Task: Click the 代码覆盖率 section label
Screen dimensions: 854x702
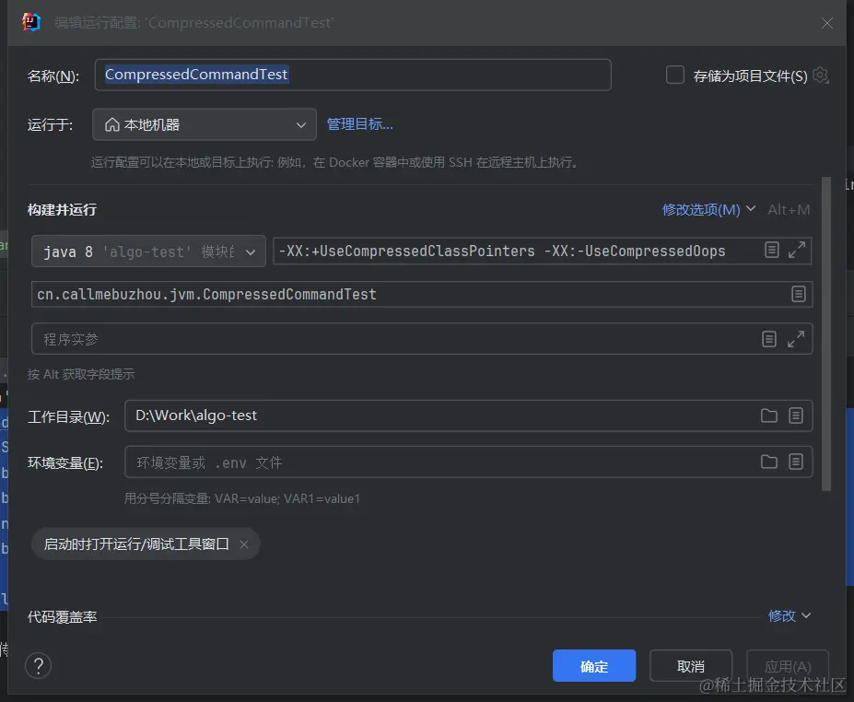Action: (62, 617)
